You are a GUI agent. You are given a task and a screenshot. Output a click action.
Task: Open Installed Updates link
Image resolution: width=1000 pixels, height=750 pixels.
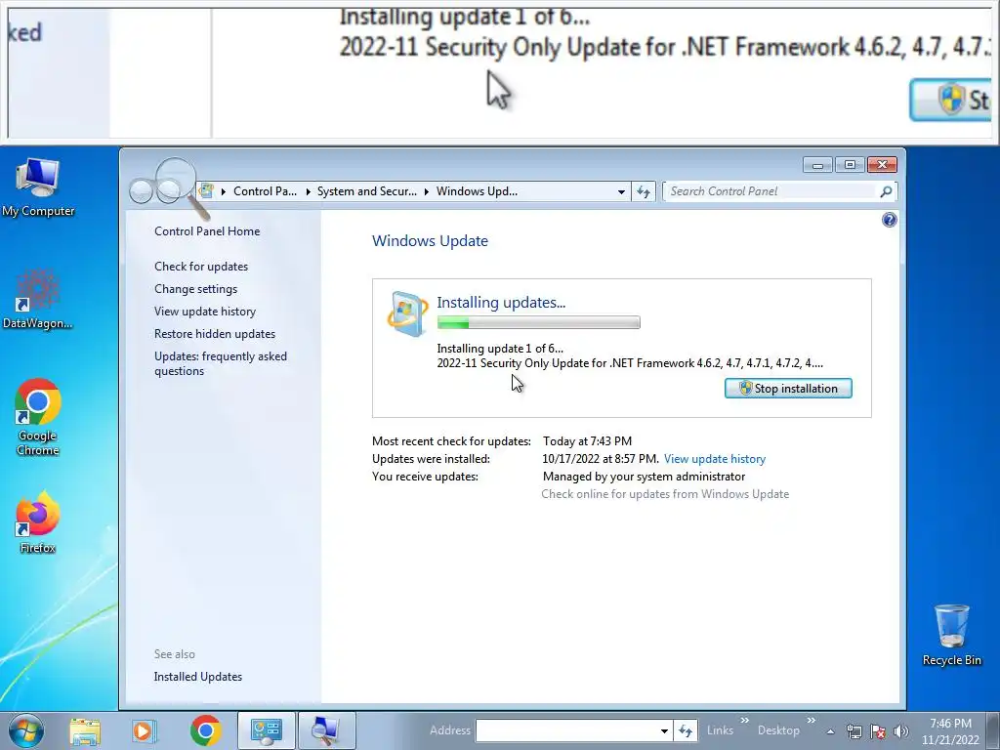click(197, 677)
